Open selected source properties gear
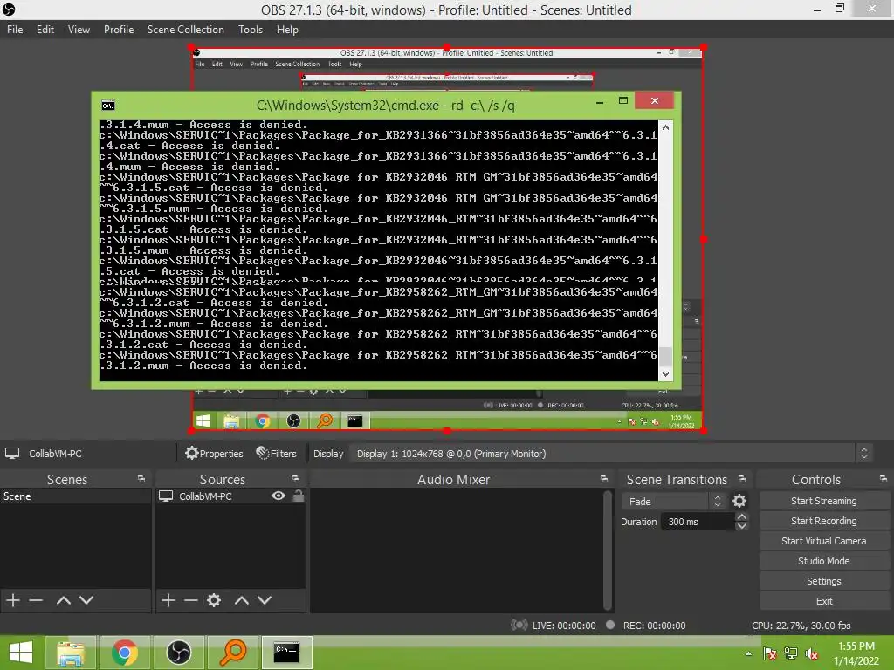894x670 pixels. click(214, 600)
